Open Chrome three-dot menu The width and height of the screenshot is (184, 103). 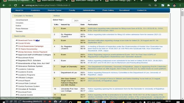point(180,5)
